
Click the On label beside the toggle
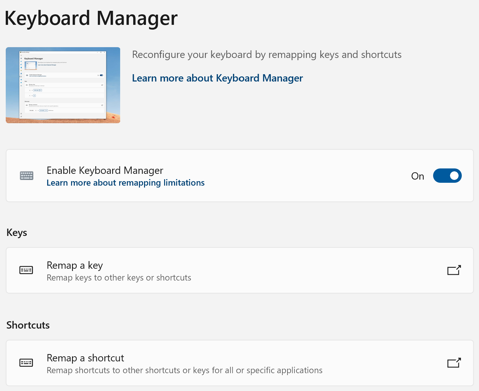tap(417, 176)
